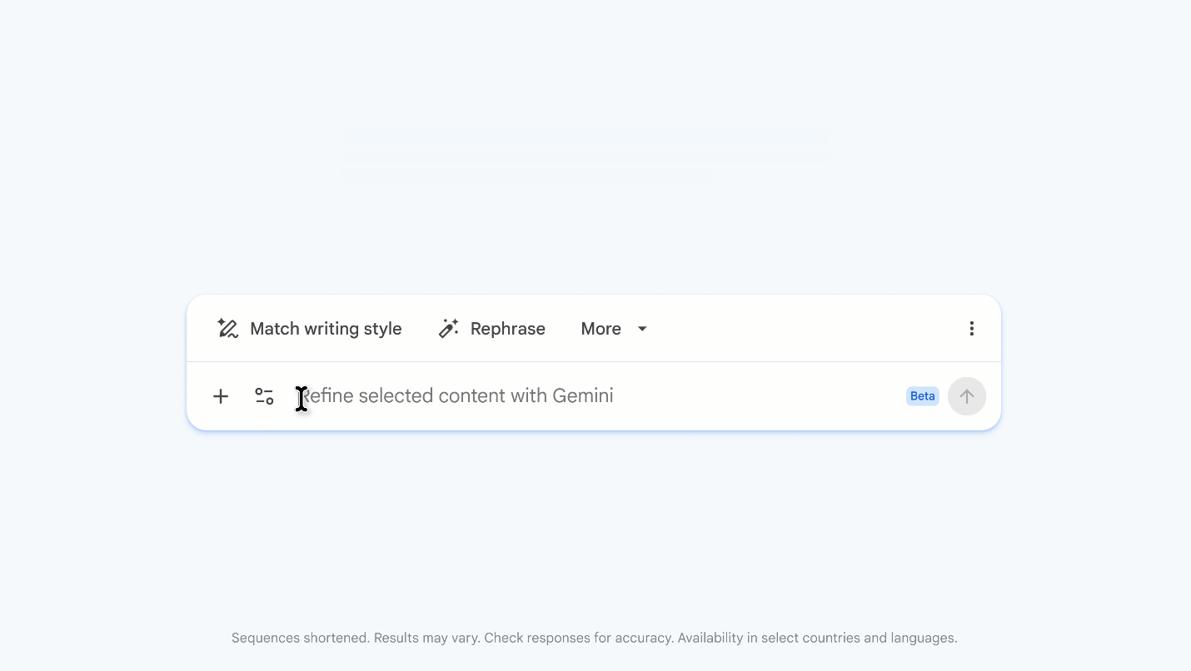This screenshot has width=1191, height=671.
Task: Click the Match writing style pencil icon
Action: [227, 329]
